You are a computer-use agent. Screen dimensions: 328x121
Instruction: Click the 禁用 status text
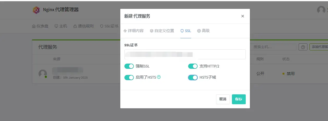291,74
